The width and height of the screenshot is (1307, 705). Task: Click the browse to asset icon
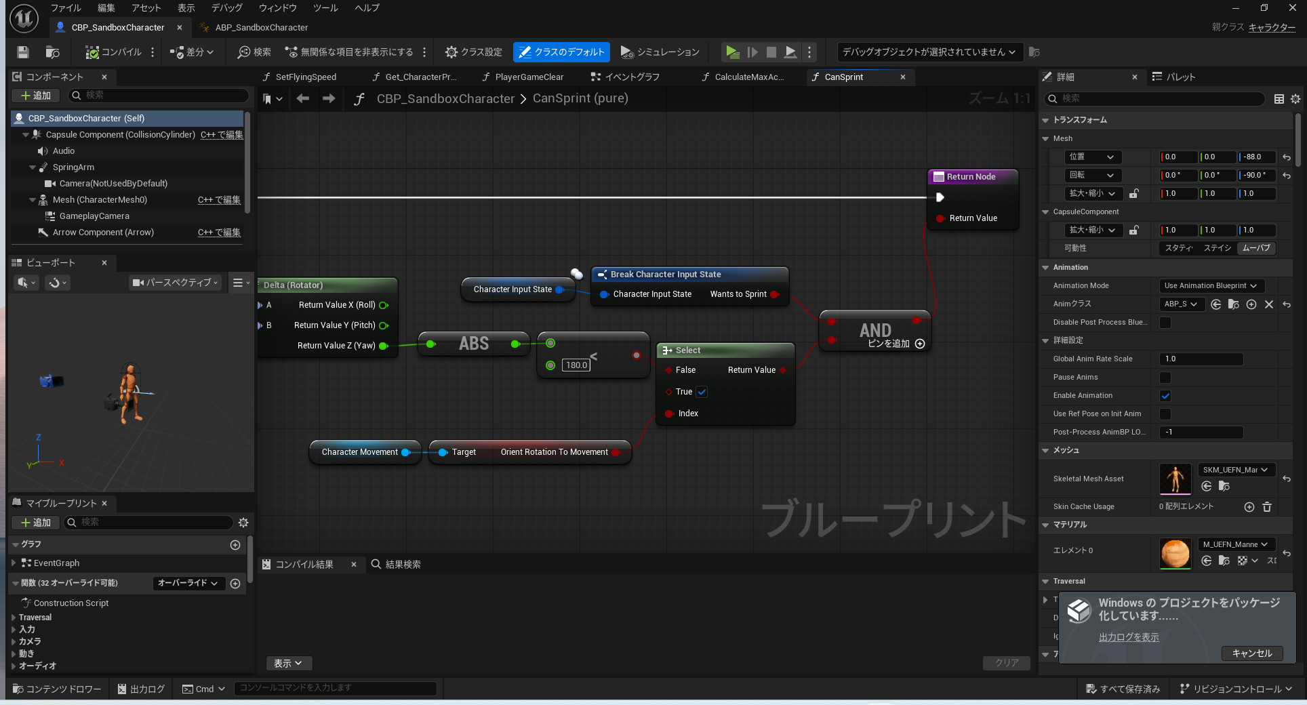click(52, 52)
